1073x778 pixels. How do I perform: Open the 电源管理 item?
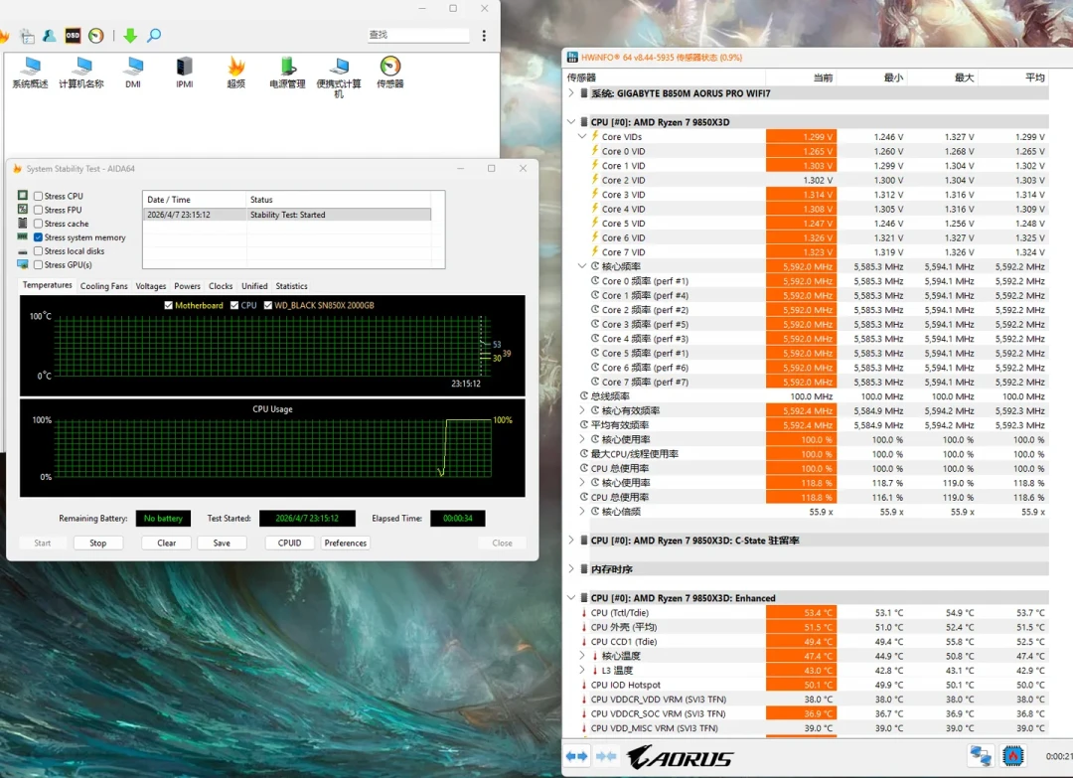[287, 74]
